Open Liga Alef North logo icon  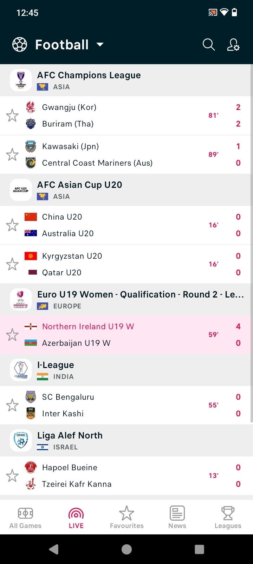tap(21, 441)
